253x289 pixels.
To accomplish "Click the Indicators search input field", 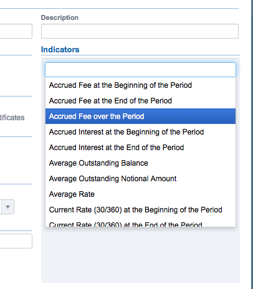I will coord(140,70).
